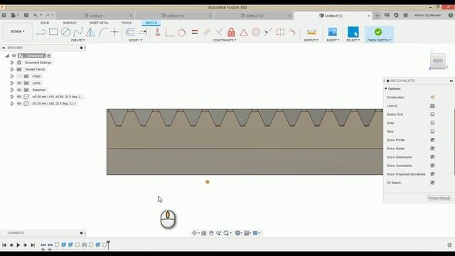455x256 pixels.
Task: Apply Curvature constraint
Action: 292,32
